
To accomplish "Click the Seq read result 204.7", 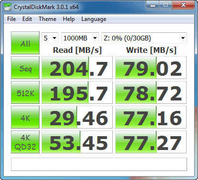I will [77, 68].
